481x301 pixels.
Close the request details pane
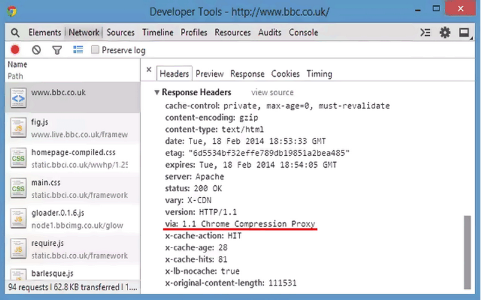coord(149,70)
